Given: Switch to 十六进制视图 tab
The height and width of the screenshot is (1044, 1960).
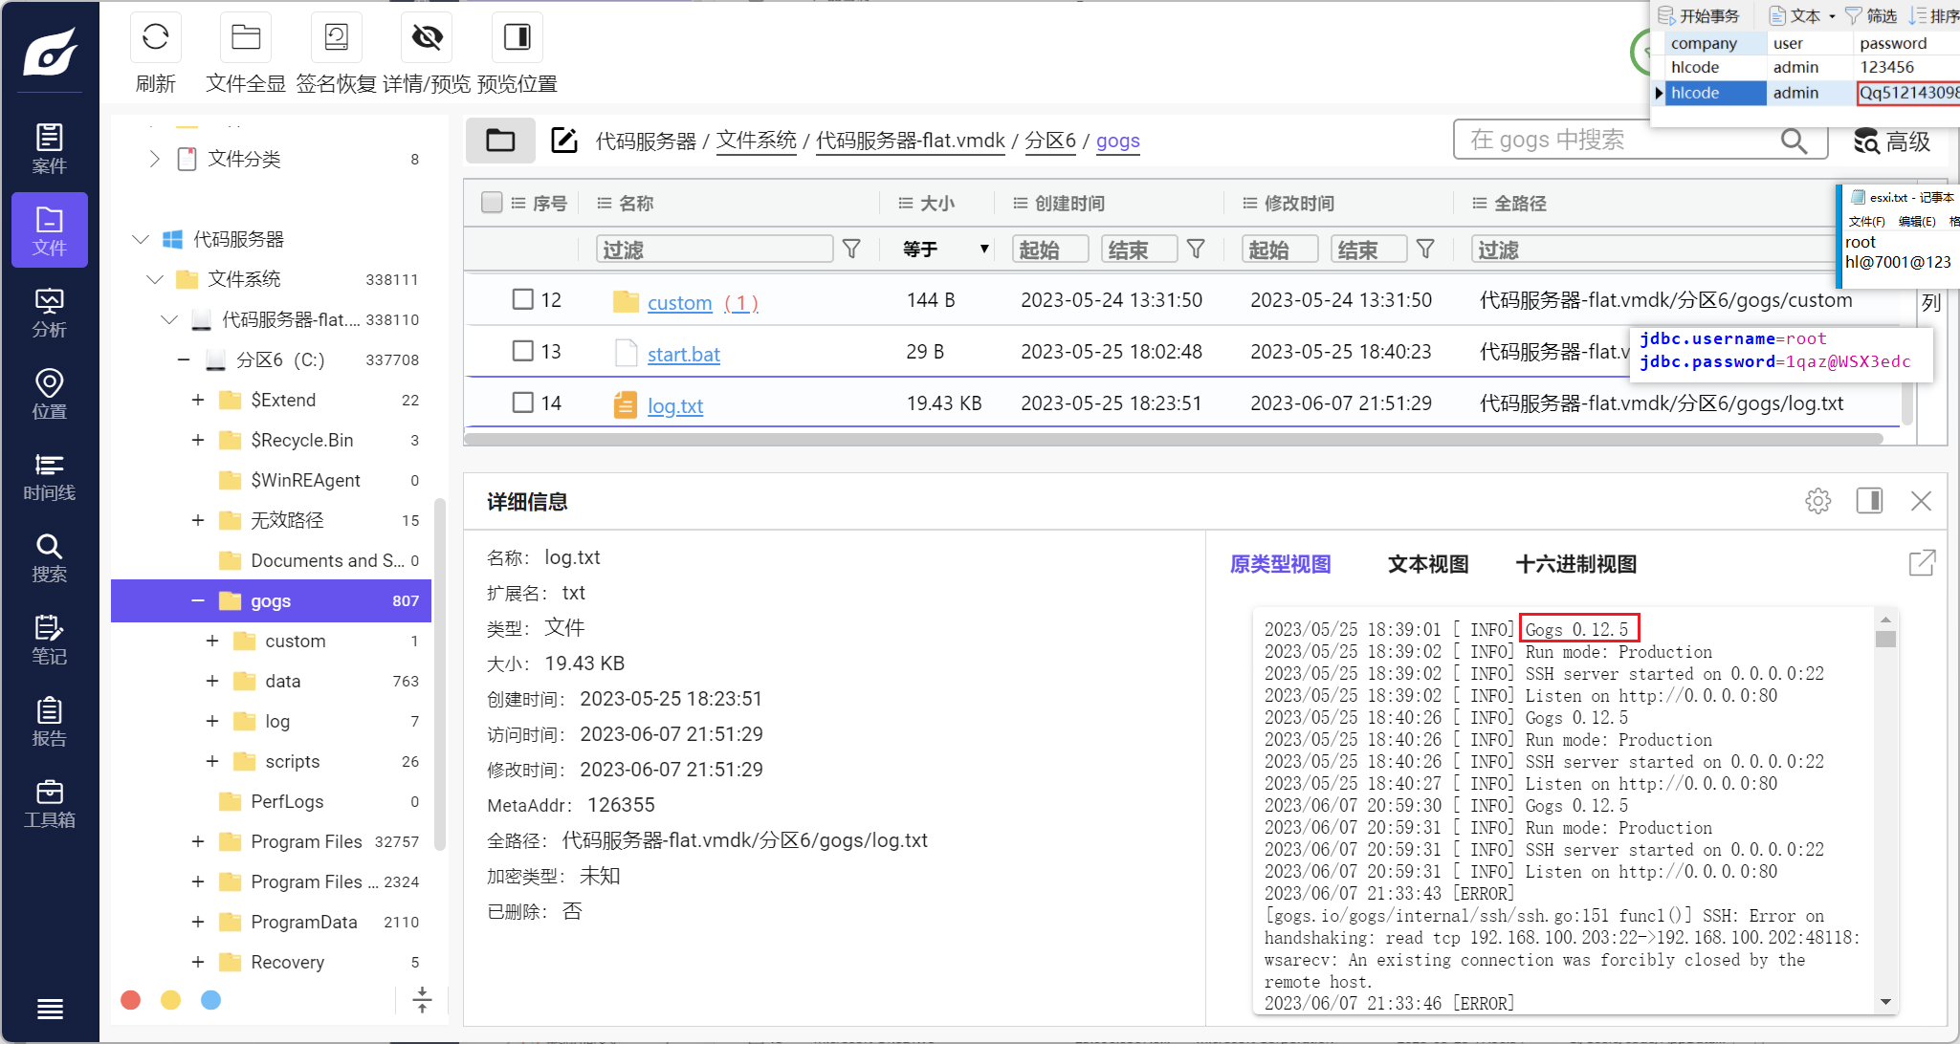Looking at the screenshot, I should tap(1575, 564).
